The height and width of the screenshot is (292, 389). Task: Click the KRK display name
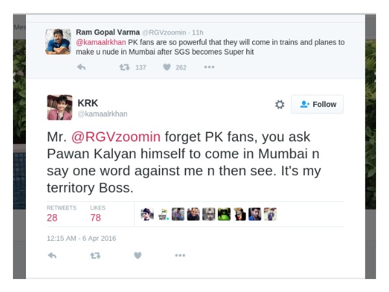pyautogui.click(x=88, y=103)
